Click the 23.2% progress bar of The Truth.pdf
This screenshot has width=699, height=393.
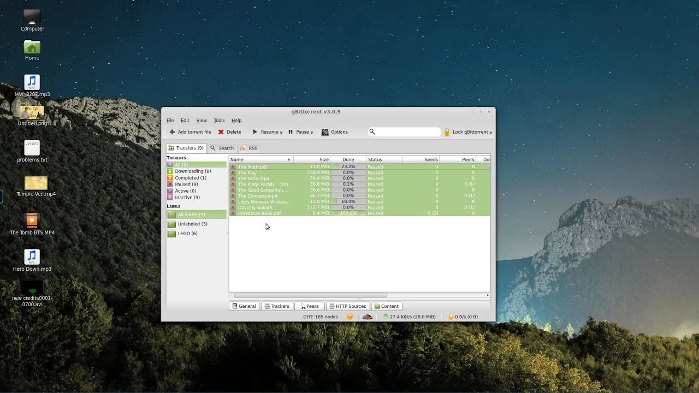348,166
